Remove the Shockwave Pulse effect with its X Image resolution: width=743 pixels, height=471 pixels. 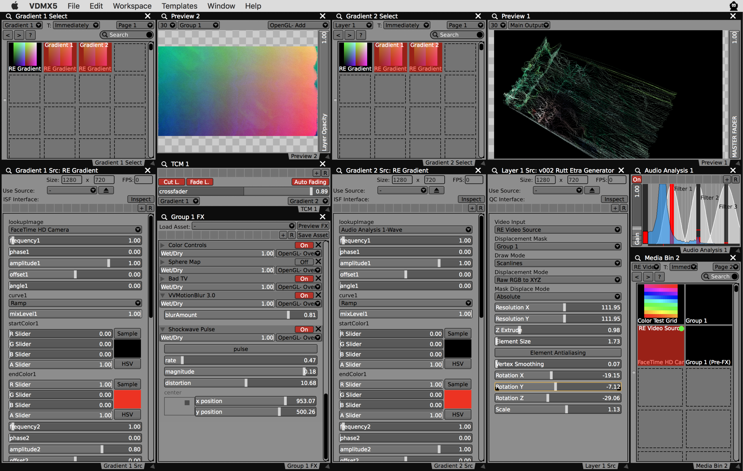[x=318, y=329]
